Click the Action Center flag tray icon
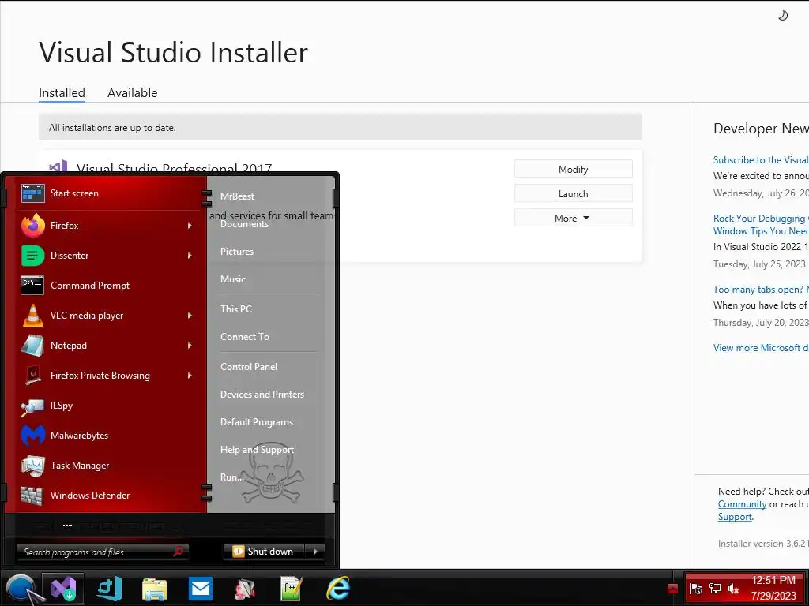 (695, 589)
